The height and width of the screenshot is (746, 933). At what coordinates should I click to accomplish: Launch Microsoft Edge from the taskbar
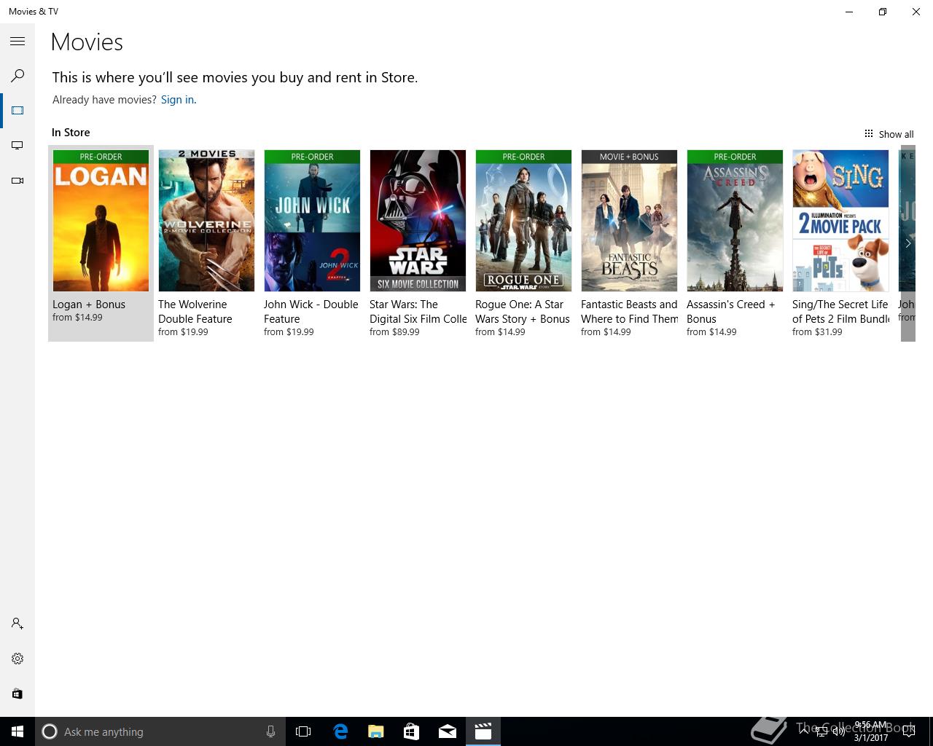340,731
